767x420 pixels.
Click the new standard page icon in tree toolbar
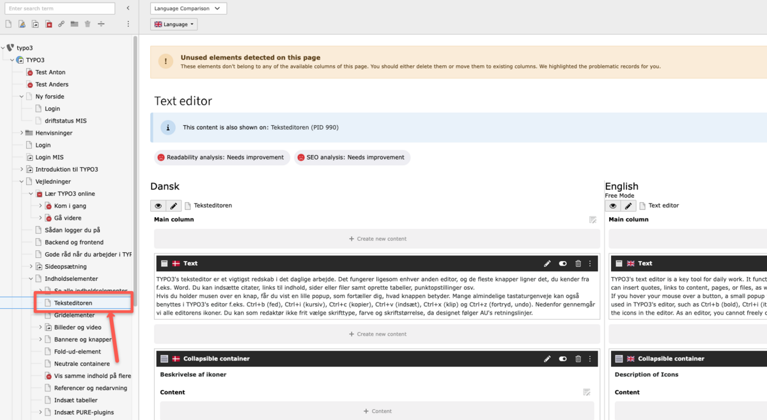(x=8, y=24)
